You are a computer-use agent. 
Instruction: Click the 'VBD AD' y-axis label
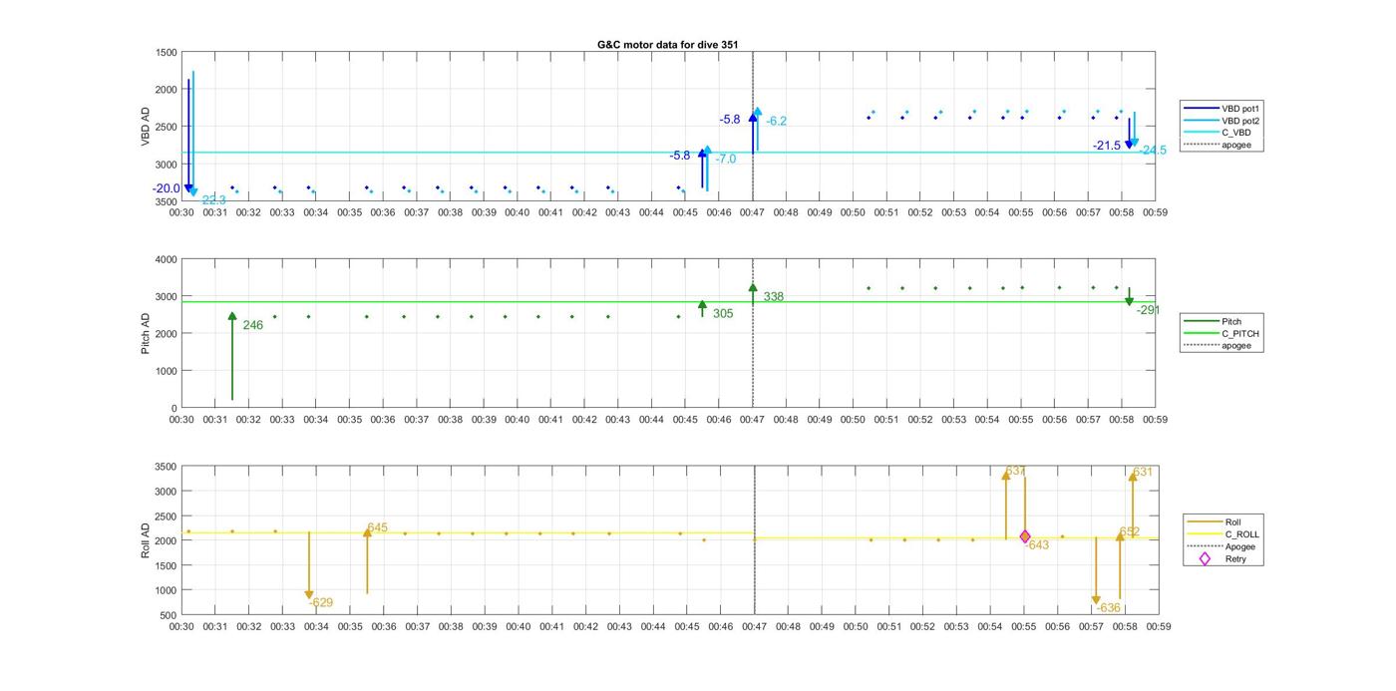click(x=146, y=128)
